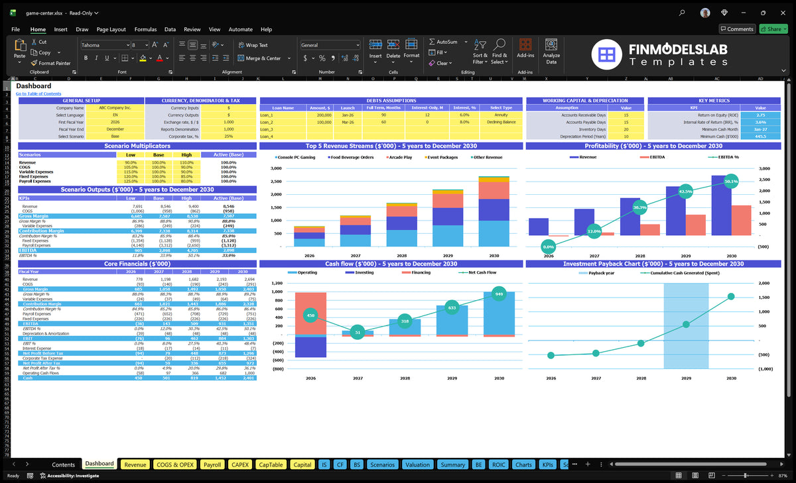Image resolution: width=796 pixels, height=483 pixels.
Task: Click the Increase Decimal icon
Action: (345, 58)
